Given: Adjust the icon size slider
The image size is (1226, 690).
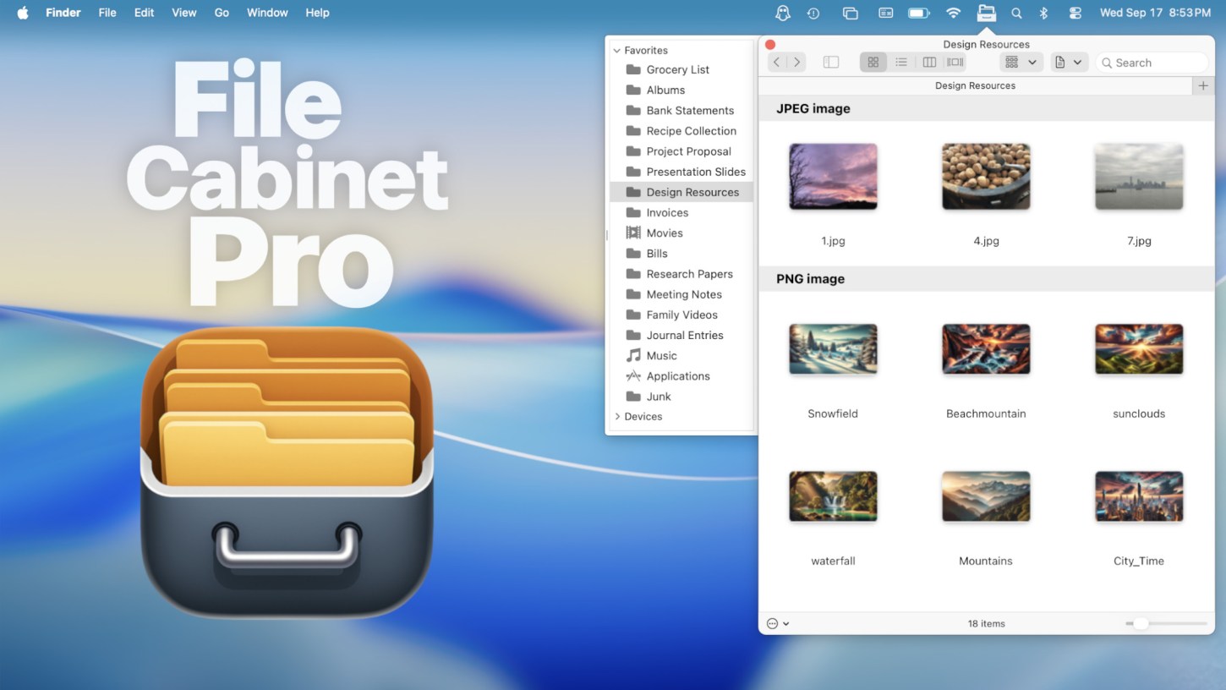Looking at the screenshot, I should (x=1167, y=623).
